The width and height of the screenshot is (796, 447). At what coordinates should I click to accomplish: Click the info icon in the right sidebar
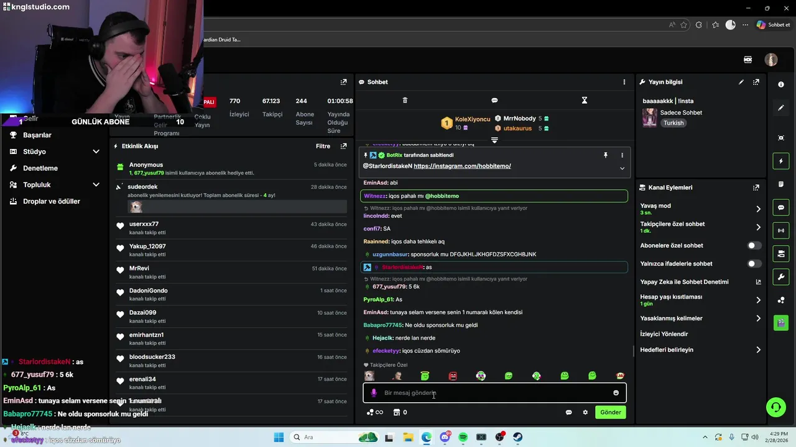point(781,84)
